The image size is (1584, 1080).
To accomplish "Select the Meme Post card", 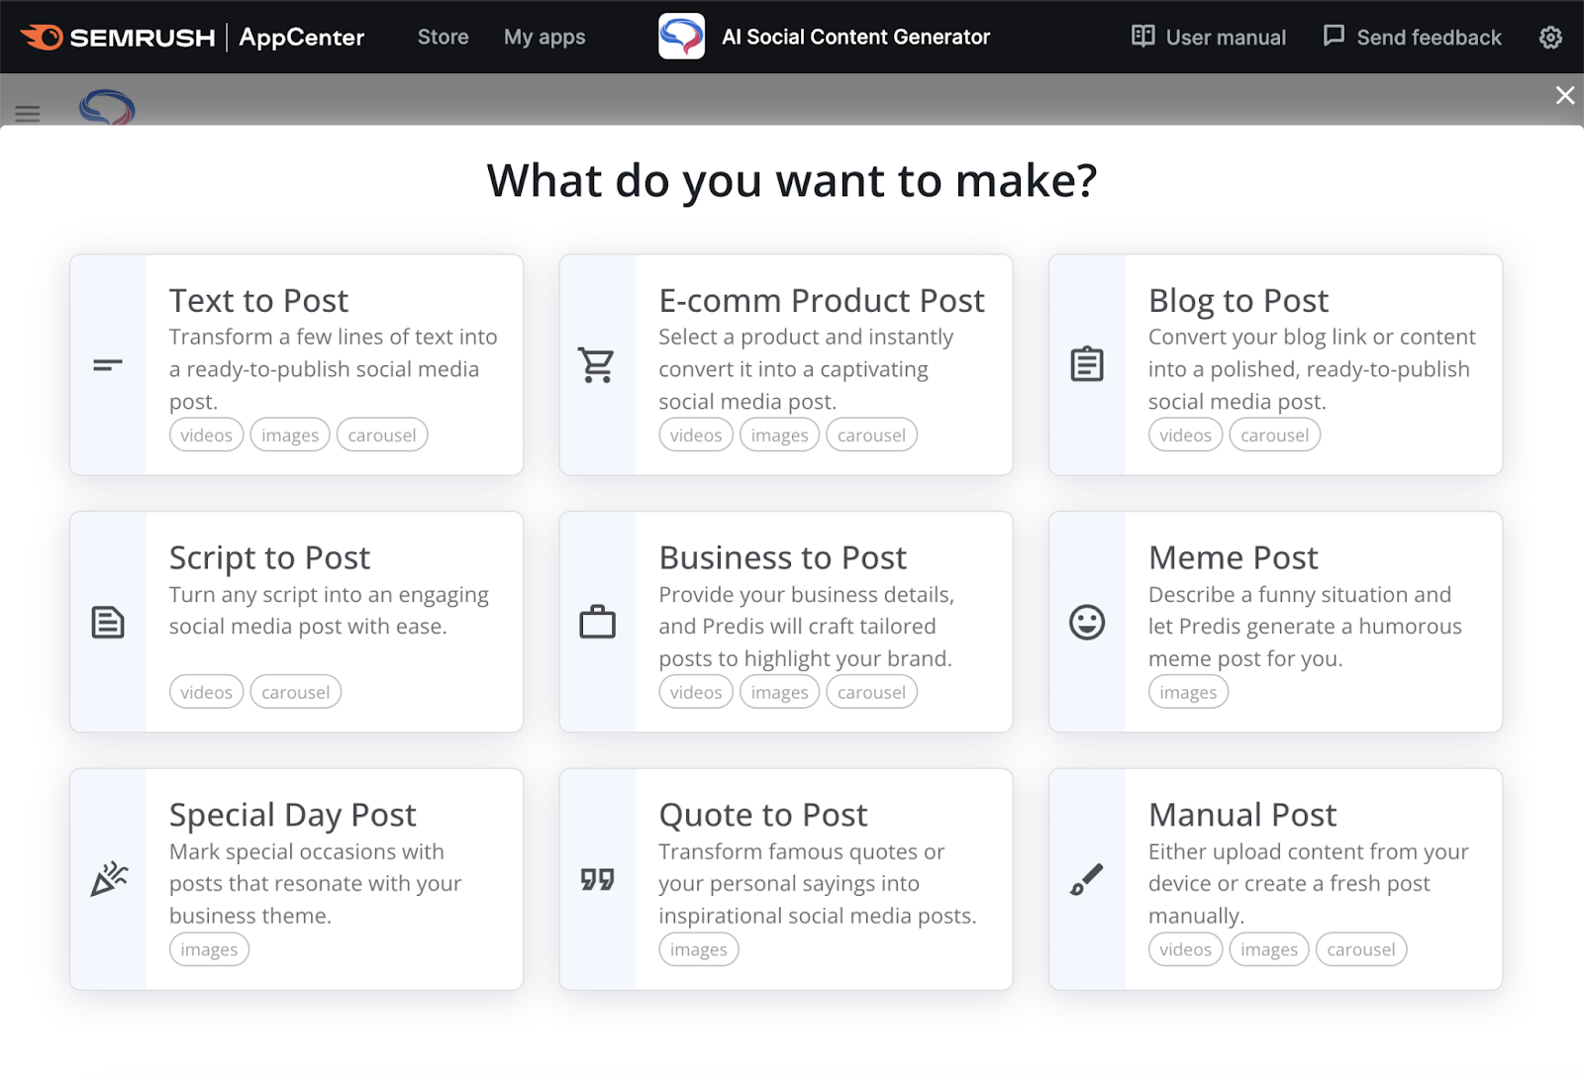I will (x=1274, y=622).
